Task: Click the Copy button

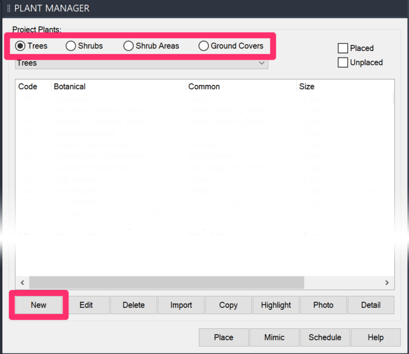Action: [228, 305]
